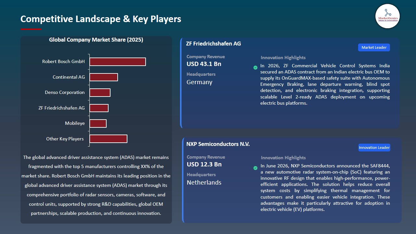416x234 pixels.
Task: Select the Denso Corporation bar
Action: click(100, 93)
